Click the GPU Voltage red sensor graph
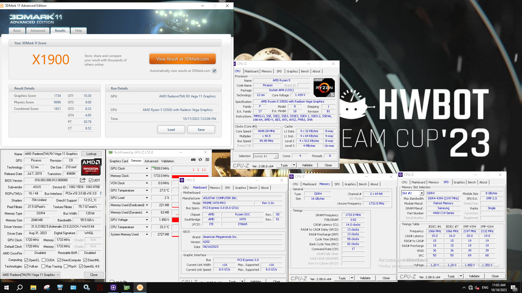The image size is (522, 293). click(x=176, y=220)
